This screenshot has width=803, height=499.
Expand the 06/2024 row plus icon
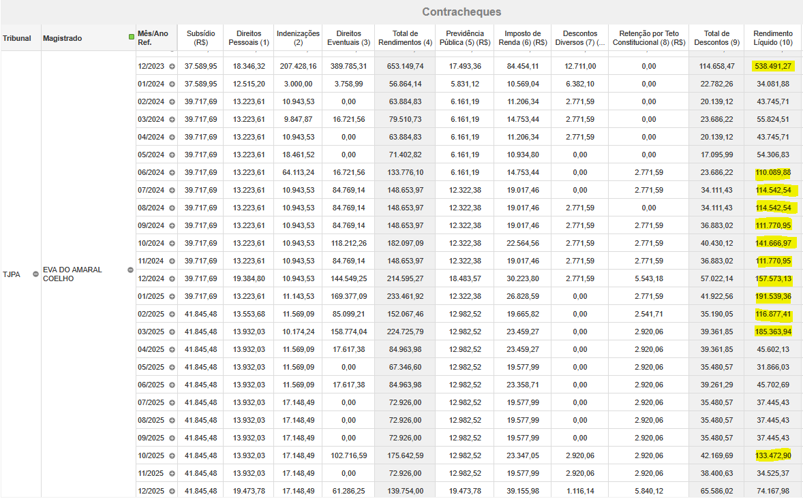point(172,173)
